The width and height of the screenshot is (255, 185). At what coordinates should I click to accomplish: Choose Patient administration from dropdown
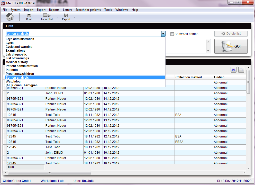pos(85,66)
